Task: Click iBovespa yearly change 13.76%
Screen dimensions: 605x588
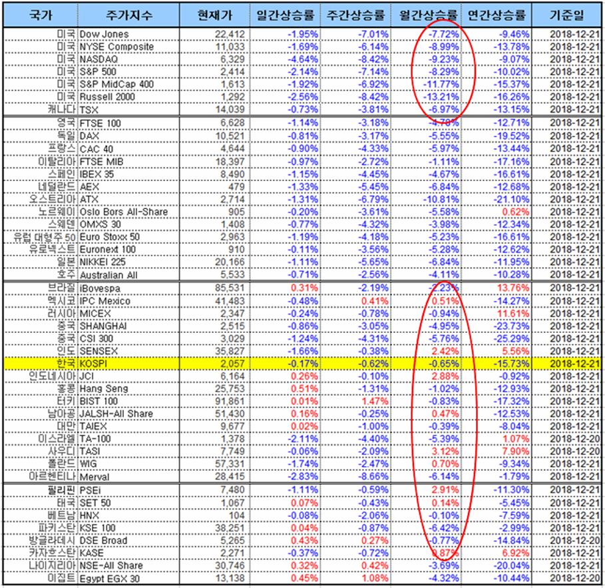Action: click(497, 288)
